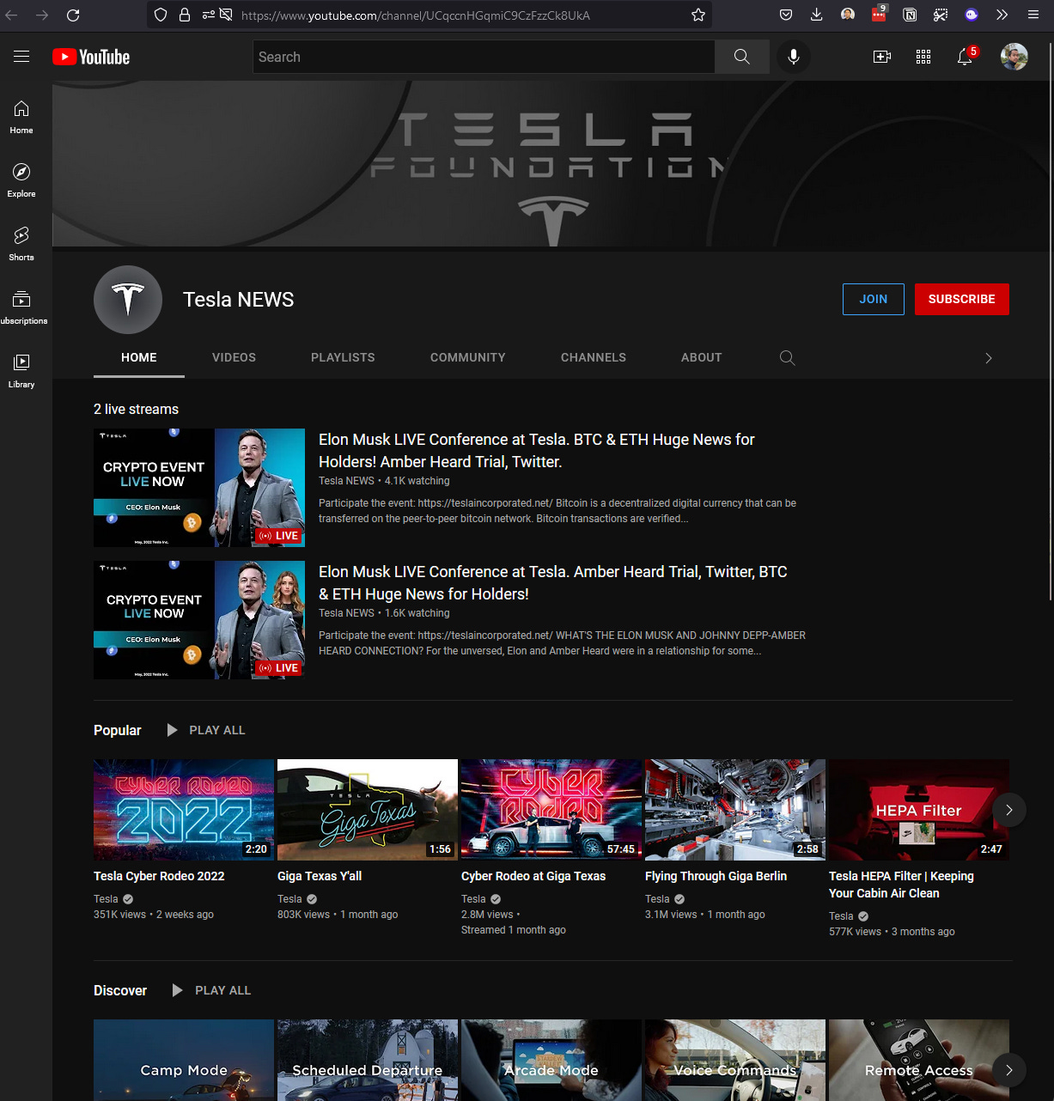Open the Pocket save icon
Viewport: 1054px width, 1101px height.
[x=786, y=15]
